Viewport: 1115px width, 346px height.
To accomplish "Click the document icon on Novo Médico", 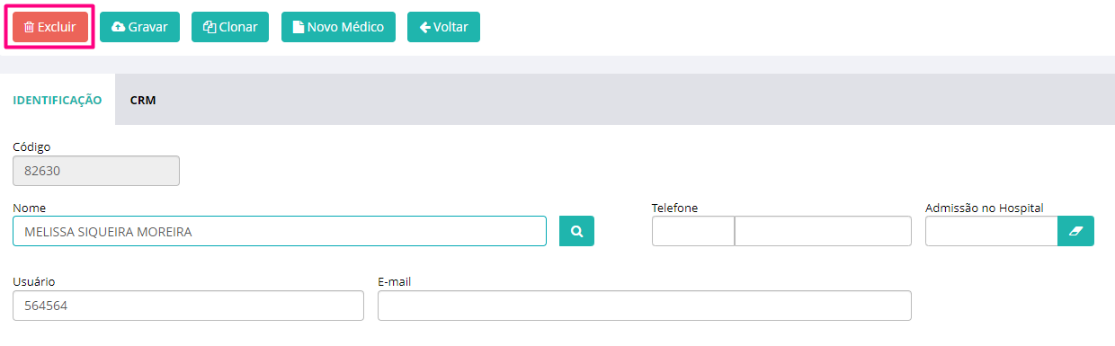I will [298, 27].
